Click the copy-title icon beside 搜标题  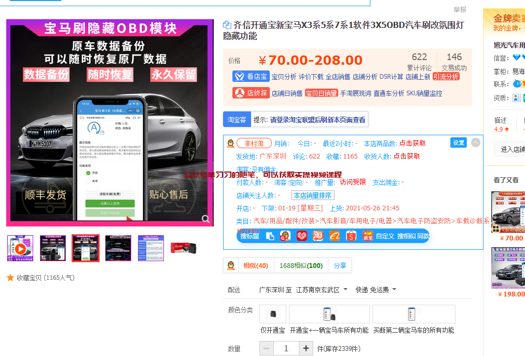pos(269,236)
